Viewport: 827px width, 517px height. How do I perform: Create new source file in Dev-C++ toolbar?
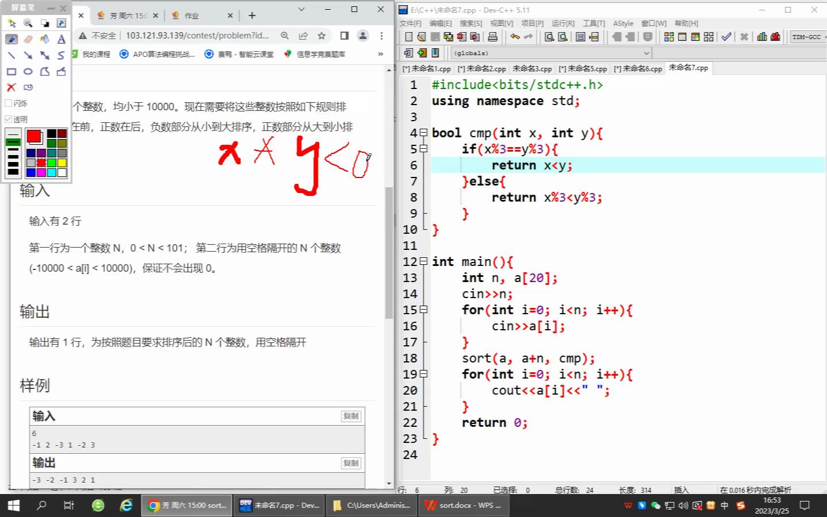[x=408, y=37]
